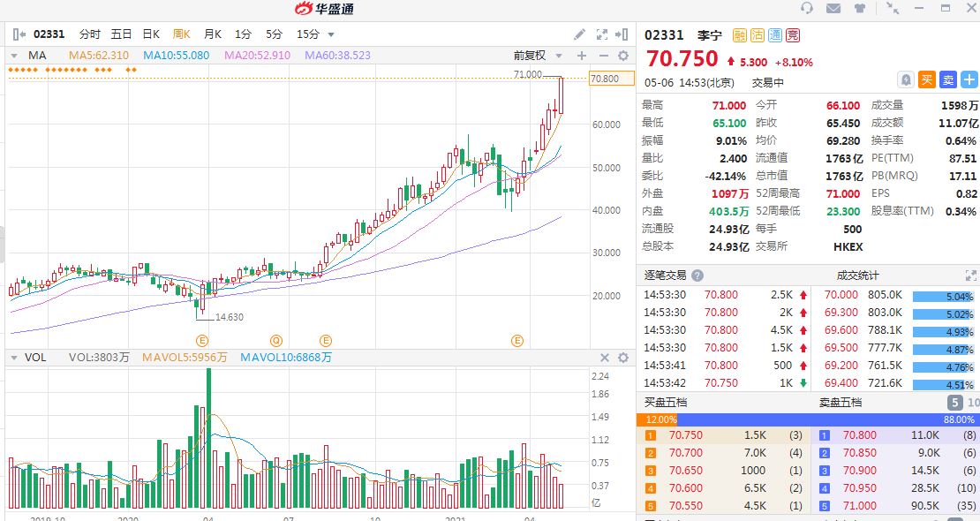
Task: Expand chart to fullscreen view
Action: tap(602, 34)
